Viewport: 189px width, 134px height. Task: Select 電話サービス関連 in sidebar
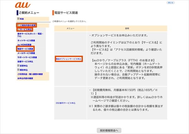click(x=25, y=49)
